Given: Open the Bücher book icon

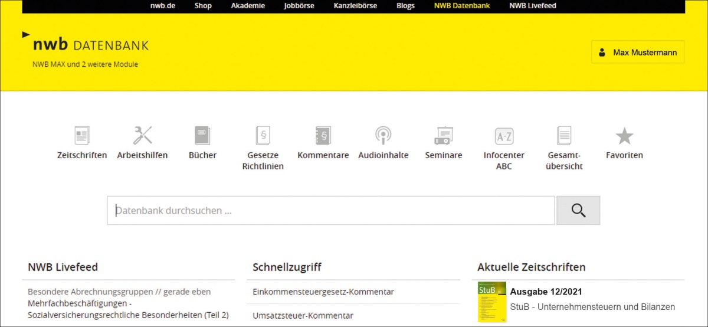Looking at the screenshot, I should pyautogui.click(x=202, y=136).
